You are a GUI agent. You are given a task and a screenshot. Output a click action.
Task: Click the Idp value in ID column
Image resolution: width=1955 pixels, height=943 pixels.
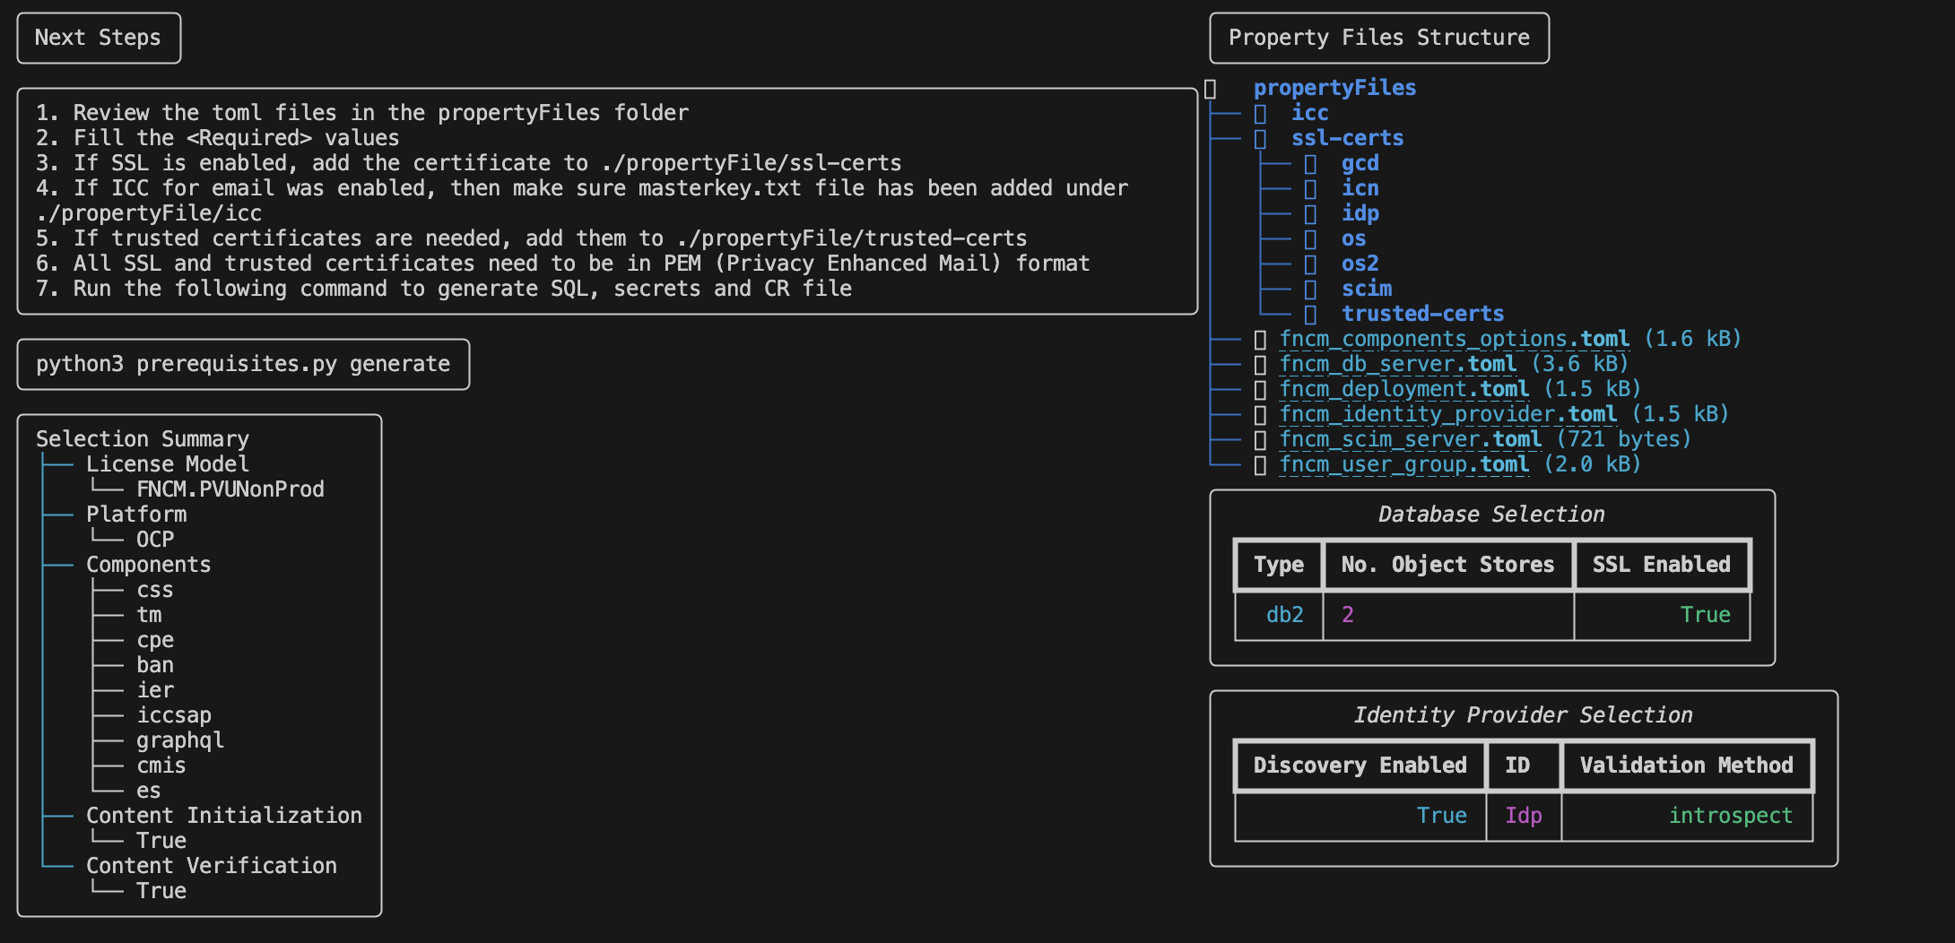coord(1524,816)
